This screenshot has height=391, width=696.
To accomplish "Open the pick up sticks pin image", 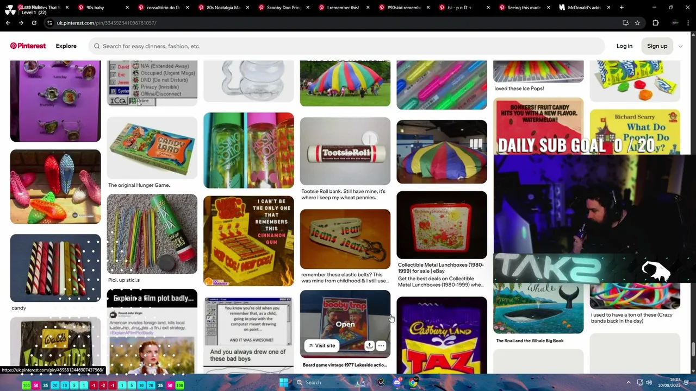I will point(152,234).
